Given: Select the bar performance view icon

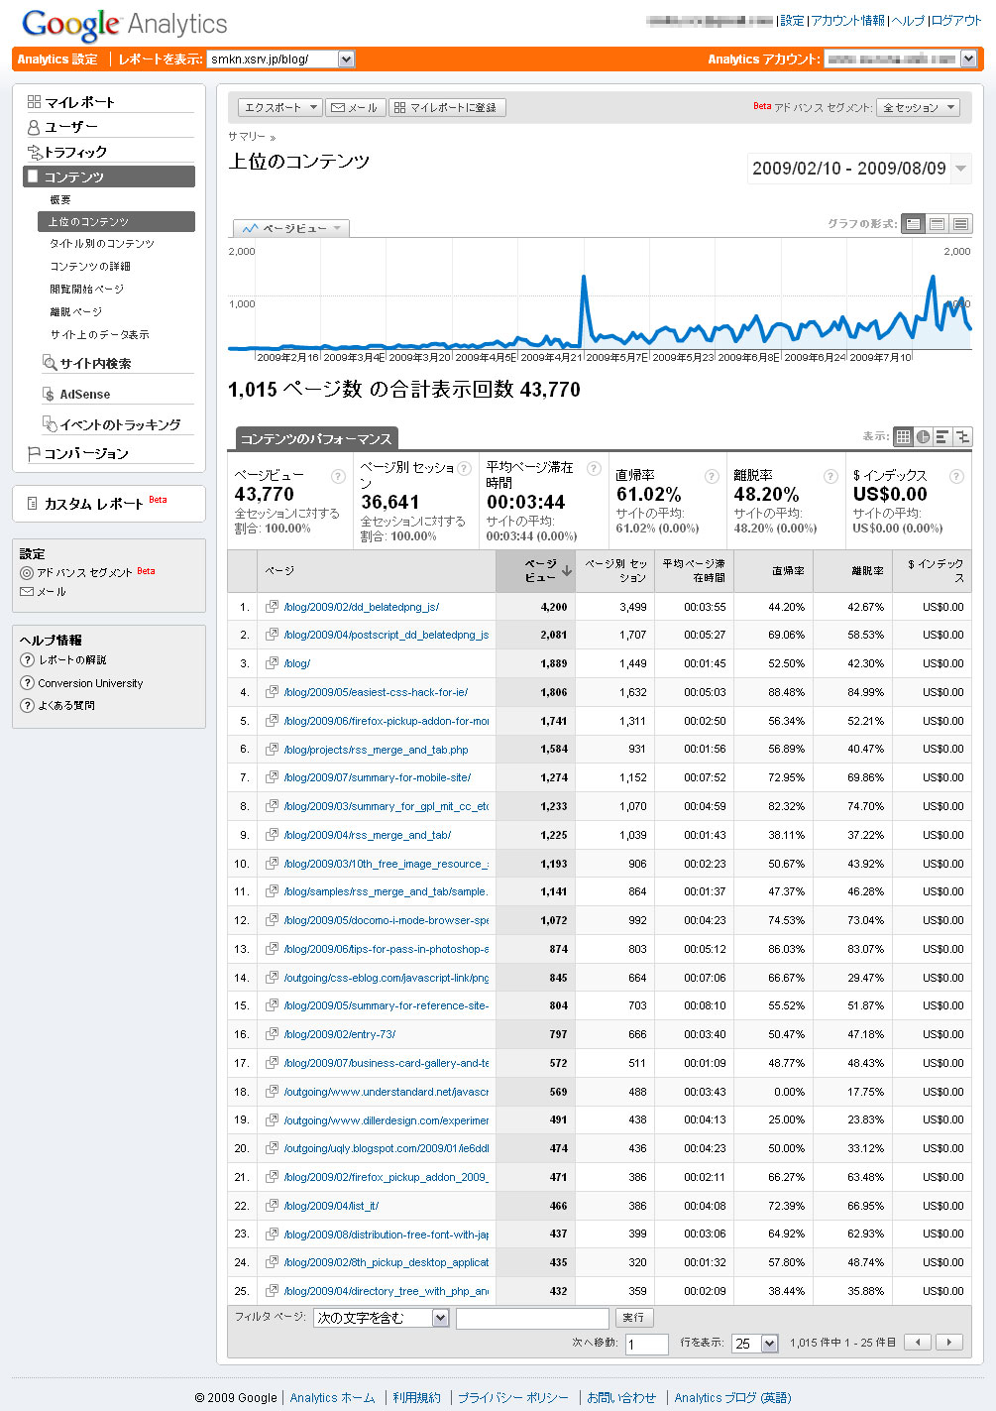Looking at the screenshot, I should 942,436.
